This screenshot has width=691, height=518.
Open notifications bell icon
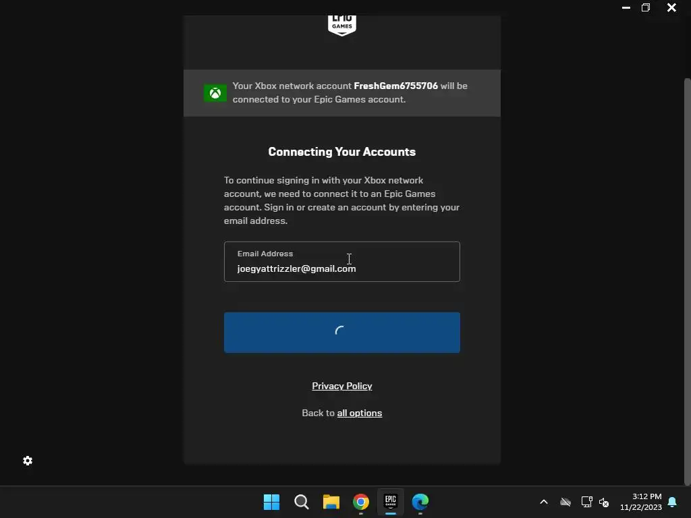(672, 502)
